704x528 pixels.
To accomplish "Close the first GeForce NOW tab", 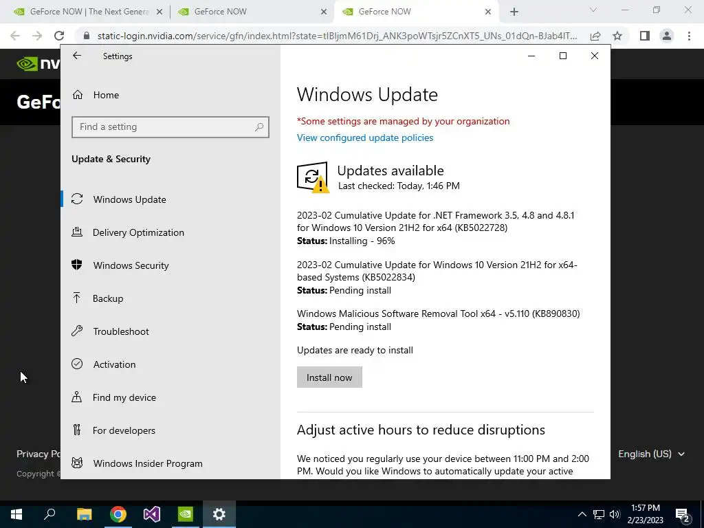I will click(159, 12).
